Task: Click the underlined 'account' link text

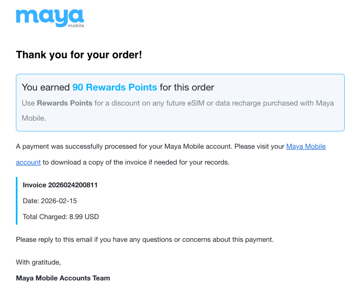Action: point(28,162)
